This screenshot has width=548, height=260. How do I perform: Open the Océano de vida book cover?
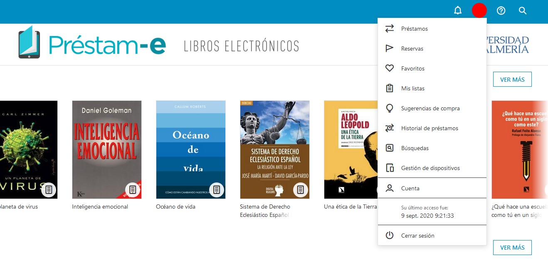(x=191, y=150)
